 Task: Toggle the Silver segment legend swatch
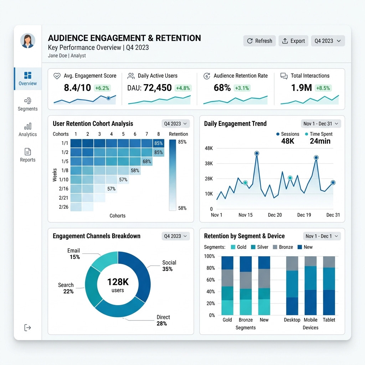click(253, 247)
